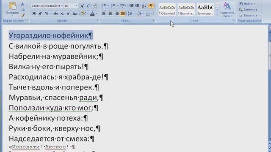Sort text with the A-Z sort icon

[144, 6]
